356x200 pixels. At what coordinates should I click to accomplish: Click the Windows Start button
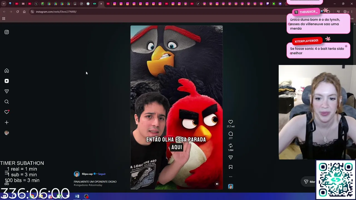coord(4,196)
